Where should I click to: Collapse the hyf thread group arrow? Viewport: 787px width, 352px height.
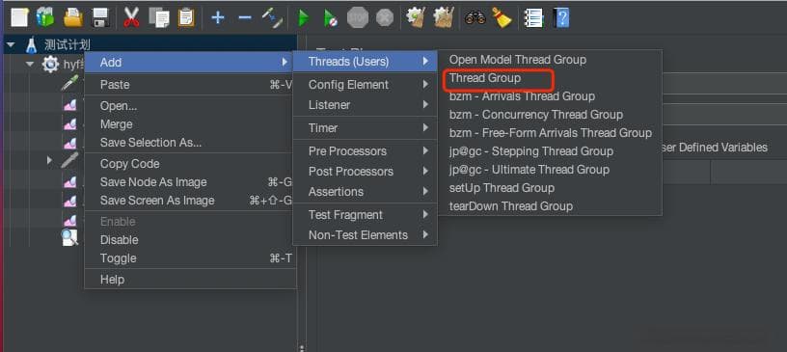point(30,64)
